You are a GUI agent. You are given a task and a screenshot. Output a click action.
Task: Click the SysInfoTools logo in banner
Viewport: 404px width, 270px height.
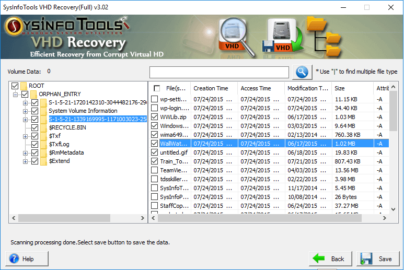65,25
